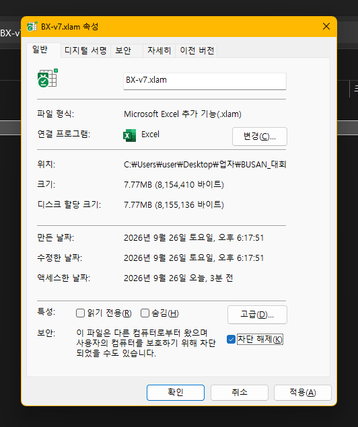
Task: Cancel the dialog with 취소
Action: coord(239,393)
